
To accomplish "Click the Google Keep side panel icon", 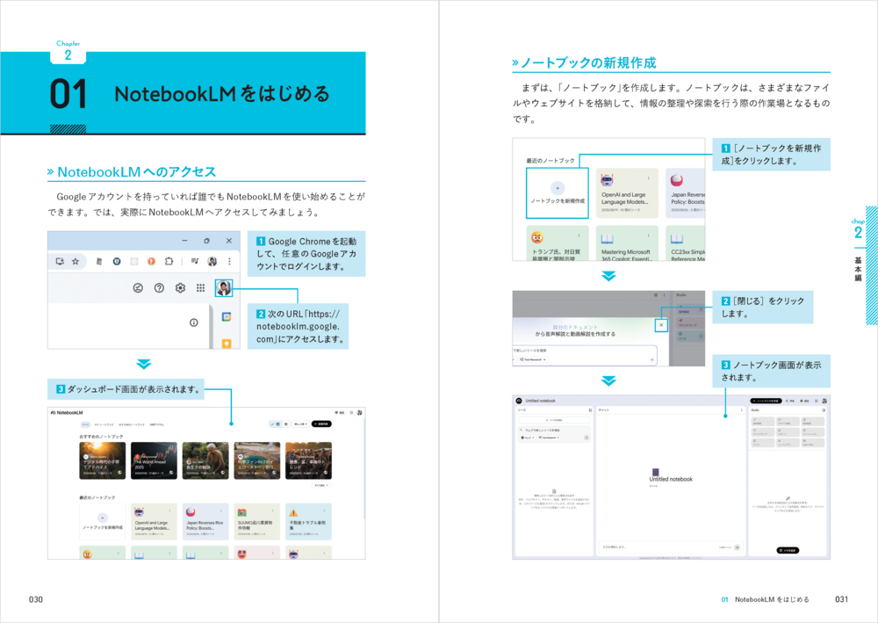I will (226, 344).
